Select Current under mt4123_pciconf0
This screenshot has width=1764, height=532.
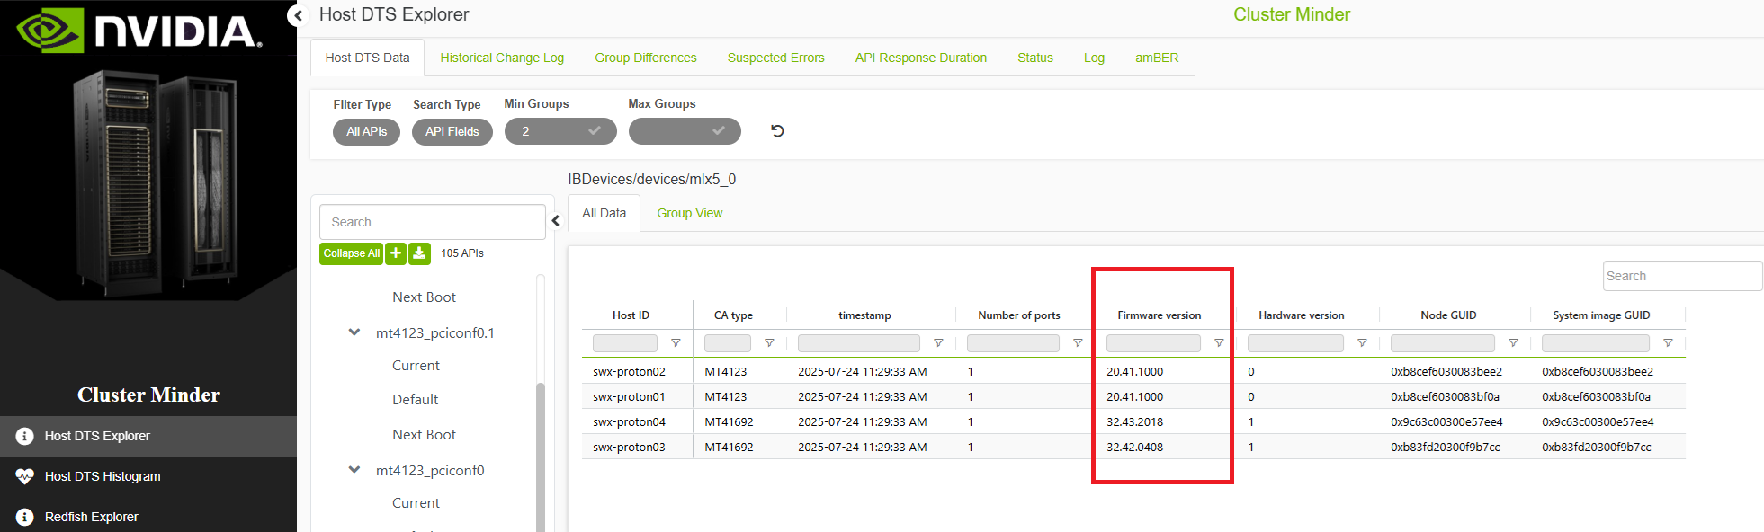[416, 503]
